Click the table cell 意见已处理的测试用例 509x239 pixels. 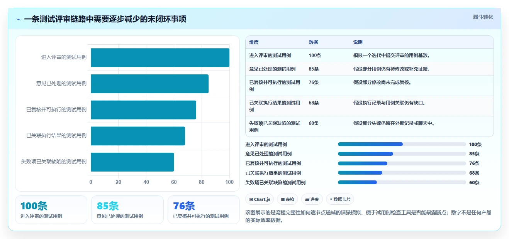[x=272, y=69]
